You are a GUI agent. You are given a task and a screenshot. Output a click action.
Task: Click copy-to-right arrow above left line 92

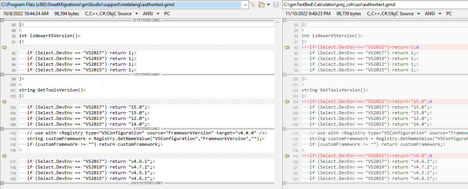tap(5, 47)
